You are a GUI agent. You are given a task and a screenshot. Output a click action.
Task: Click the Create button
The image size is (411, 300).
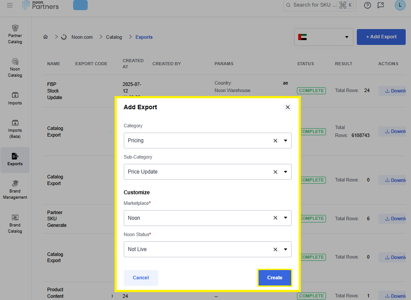click(x=275, y=278)
